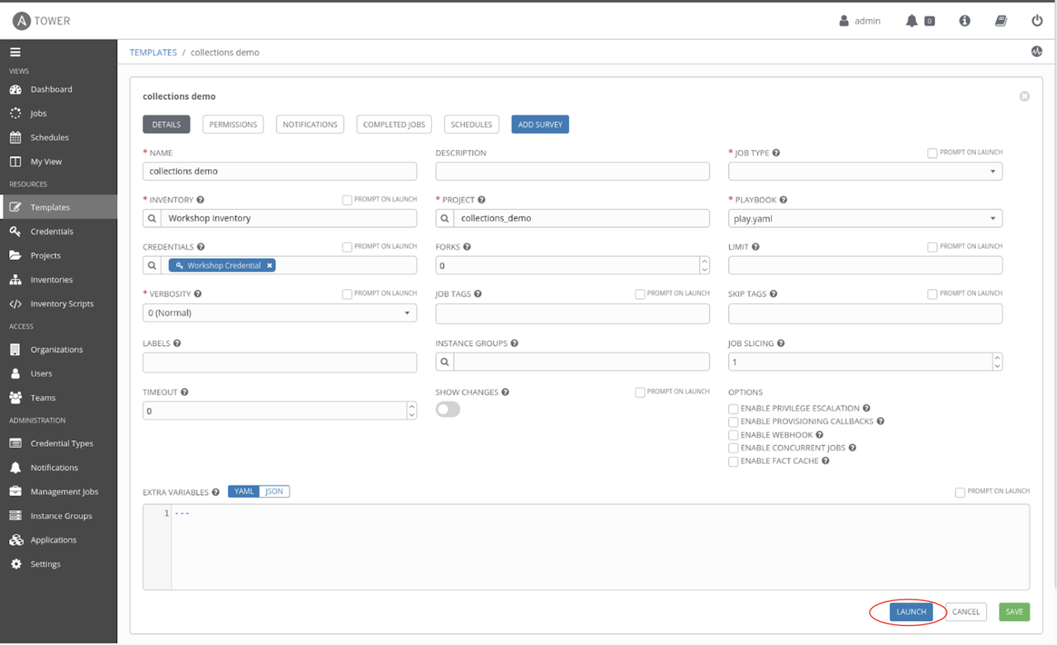Collapse the sidebar with the hamburger icon
This screenshot has height=645, width=1057.
(x=15, y=51)
